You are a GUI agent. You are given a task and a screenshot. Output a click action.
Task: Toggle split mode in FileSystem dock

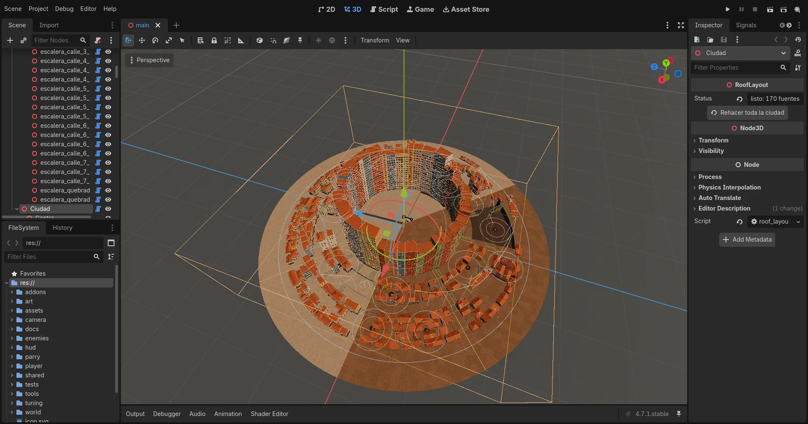(111, 243)
